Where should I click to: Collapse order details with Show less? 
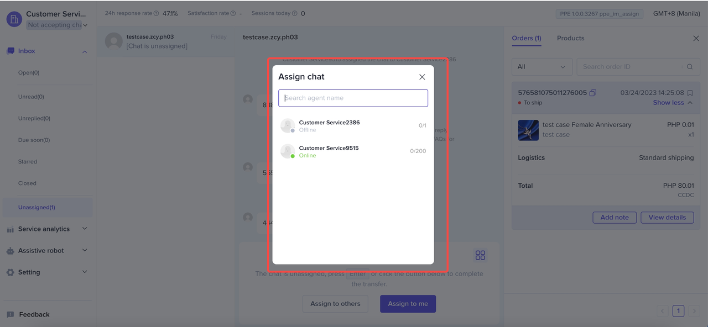[x=673, y=103]
